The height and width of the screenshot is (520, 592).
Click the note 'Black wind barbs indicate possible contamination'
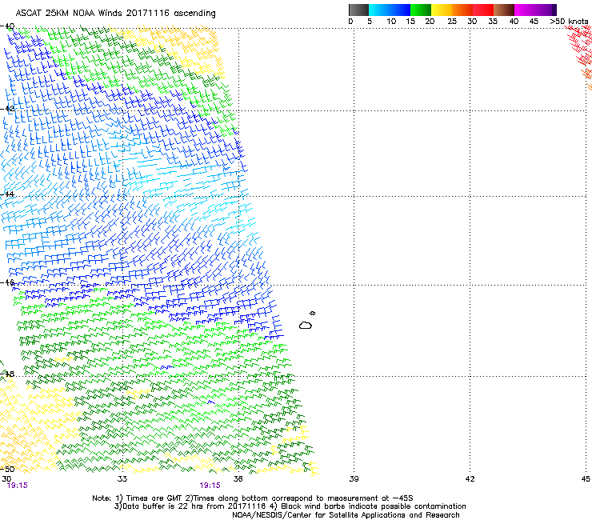click(x=374, y=506)
